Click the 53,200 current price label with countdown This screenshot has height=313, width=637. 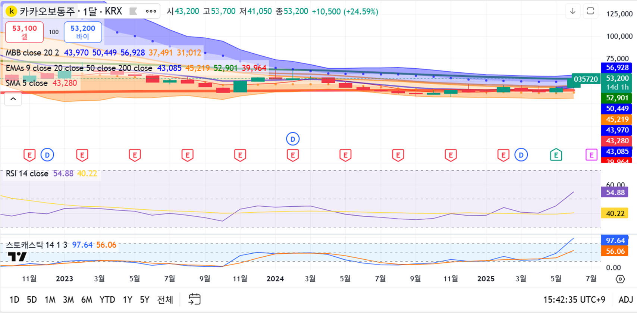tap(617, 82)
